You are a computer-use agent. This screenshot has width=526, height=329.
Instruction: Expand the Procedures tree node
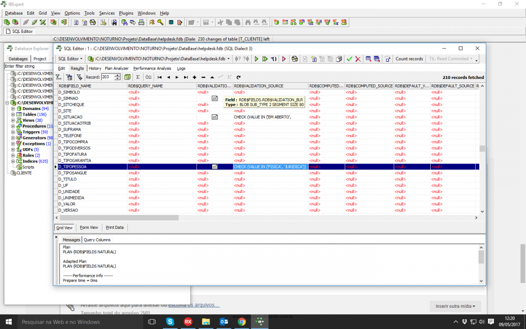13,126
